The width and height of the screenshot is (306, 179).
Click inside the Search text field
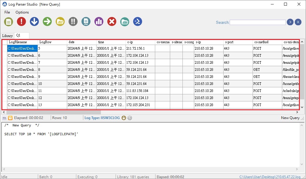coord(258,22)
